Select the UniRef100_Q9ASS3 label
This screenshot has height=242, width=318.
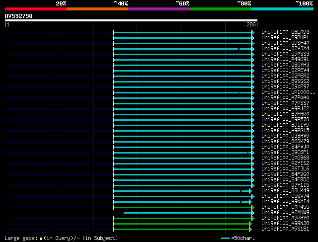pyautogui.click(x=285, y=54)
